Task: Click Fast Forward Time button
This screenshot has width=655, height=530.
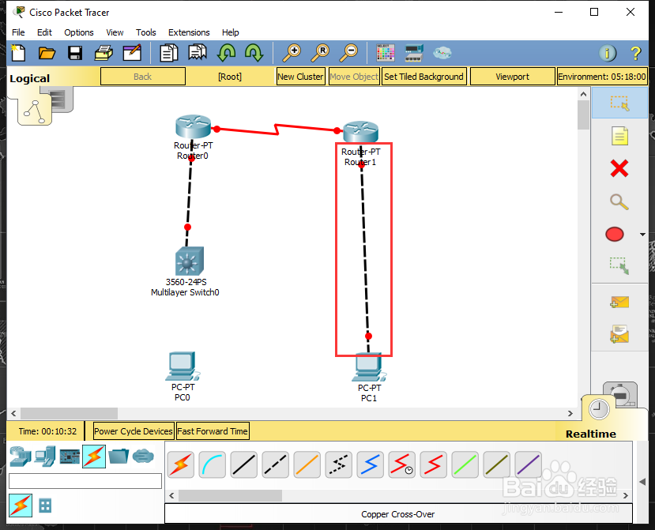Action: point(213,431)
